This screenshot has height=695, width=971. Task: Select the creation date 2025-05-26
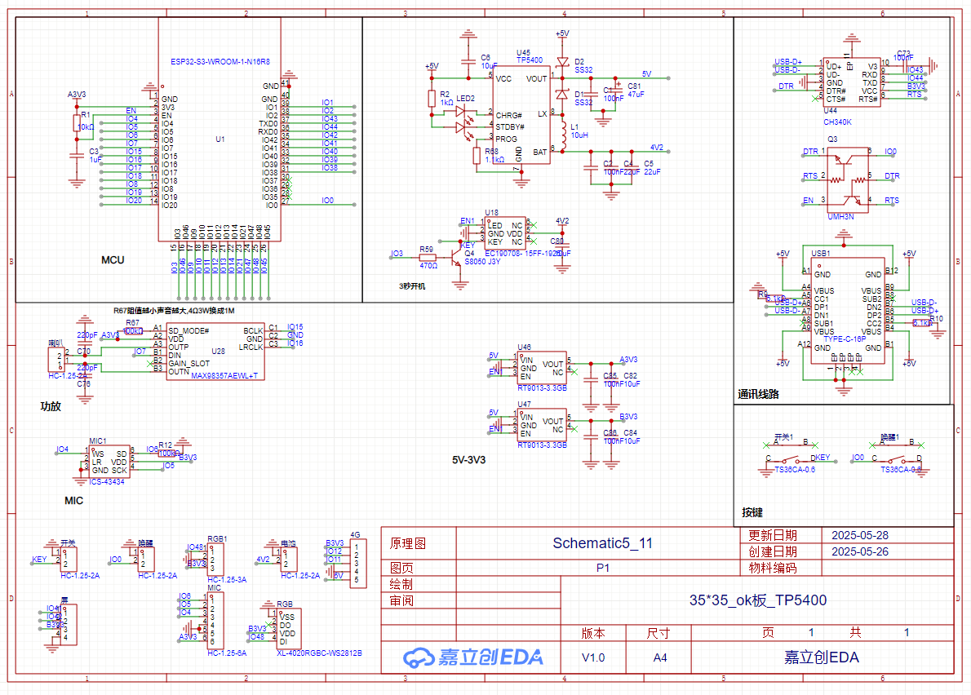click(x=859, y=551)
